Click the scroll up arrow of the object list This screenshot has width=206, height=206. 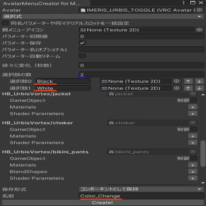[x=203, y=94]
